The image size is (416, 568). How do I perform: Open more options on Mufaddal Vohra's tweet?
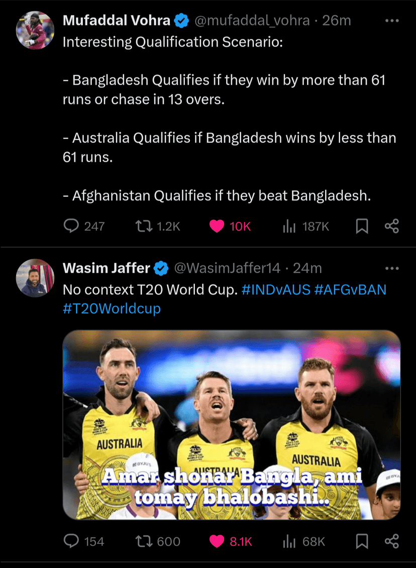click(x=391, y=21)
